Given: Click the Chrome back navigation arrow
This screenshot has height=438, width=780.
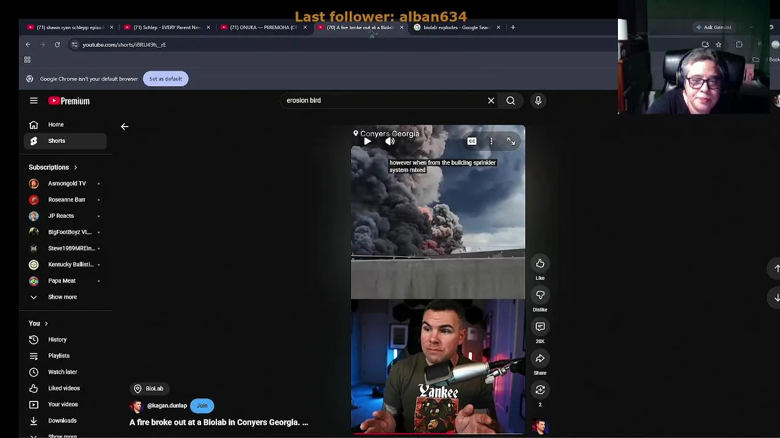Looking at the screenshot, I should coord(28,44).
